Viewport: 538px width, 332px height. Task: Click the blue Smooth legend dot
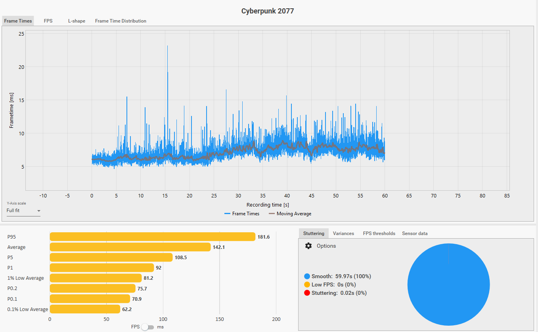click(307, 277)
